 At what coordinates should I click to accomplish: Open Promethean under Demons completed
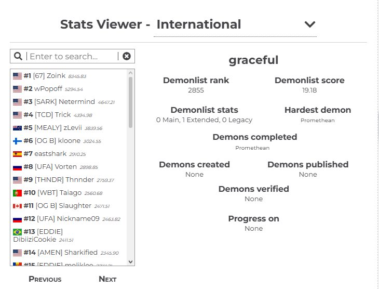point(252,148)
